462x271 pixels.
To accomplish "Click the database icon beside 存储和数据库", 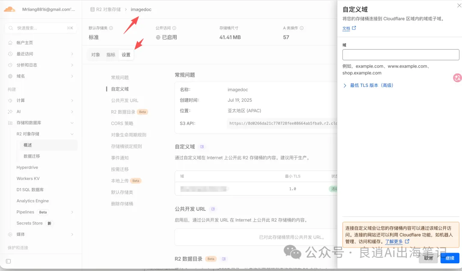I will coord(10,123).
